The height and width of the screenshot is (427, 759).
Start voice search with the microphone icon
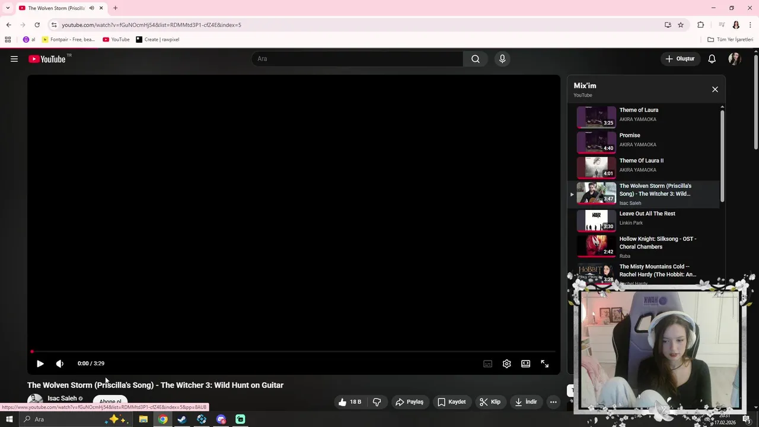pos(502,59)
